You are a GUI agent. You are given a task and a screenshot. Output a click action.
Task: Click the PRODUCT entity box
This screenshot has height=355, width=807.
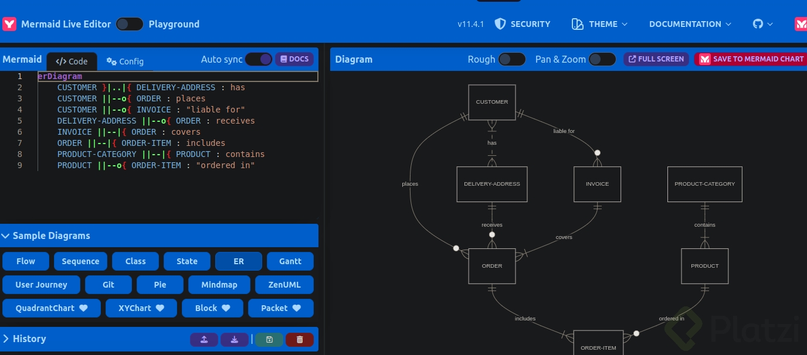click(705, 266)
